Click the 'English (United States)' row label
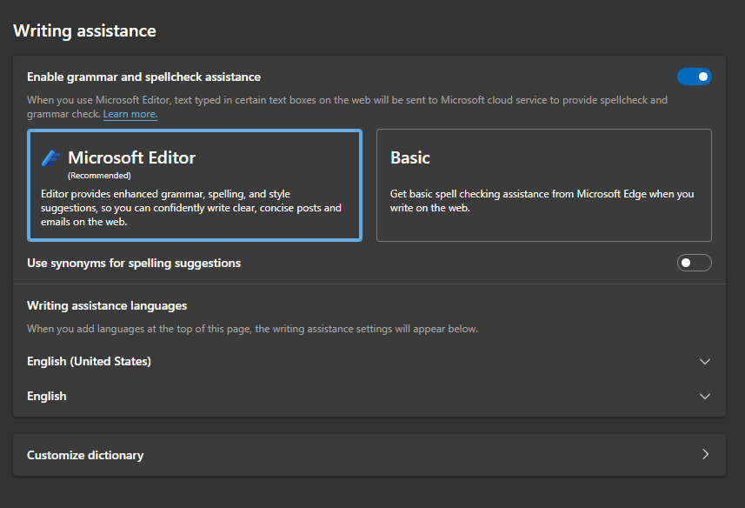This screenshot has width=745, height=508. (x=89, y=362)
